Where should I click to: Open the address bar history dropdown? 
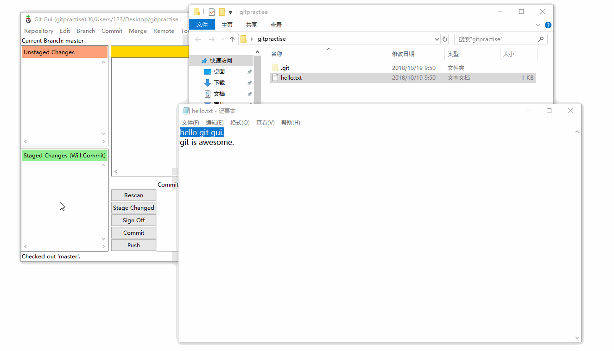tap(437, 39)
